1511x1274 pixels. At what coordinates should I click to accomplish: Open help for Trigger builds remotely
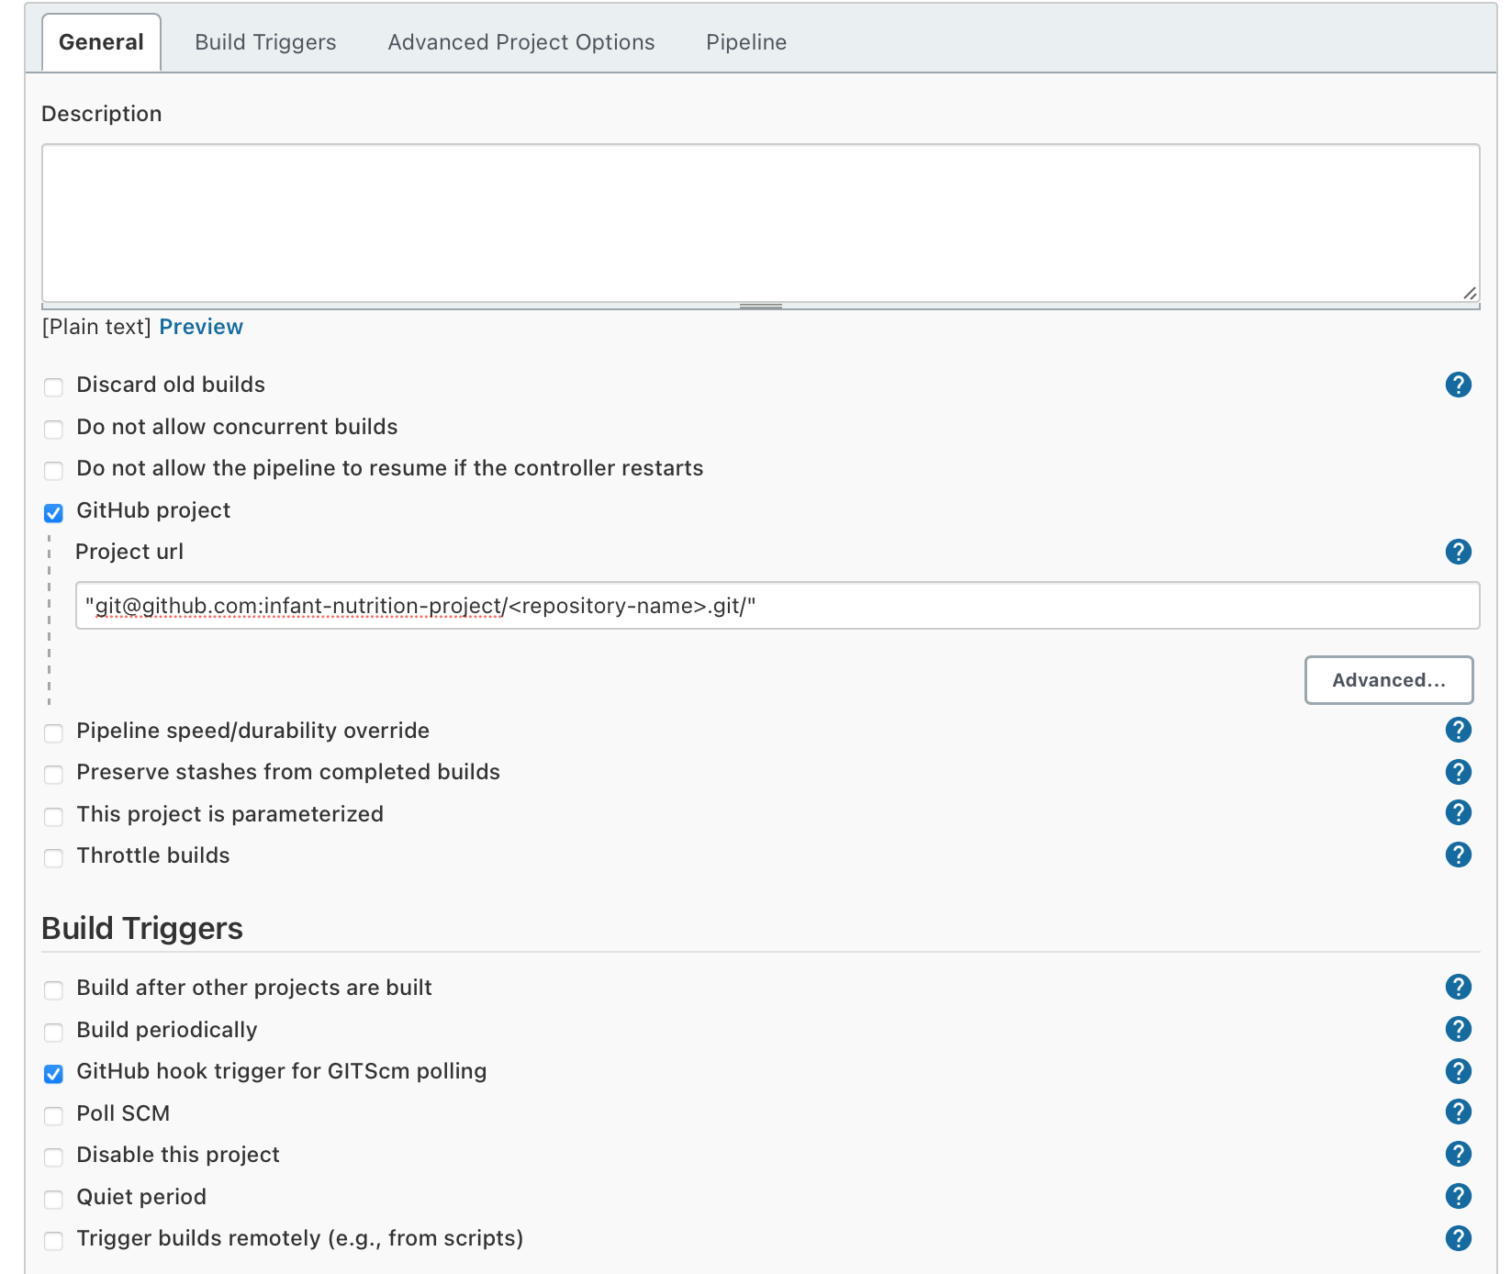pyautogui.click(x=1458, y=1238)
